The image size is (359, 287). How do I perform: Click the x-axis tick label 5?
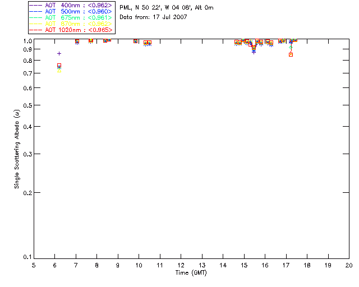point(34,265)
